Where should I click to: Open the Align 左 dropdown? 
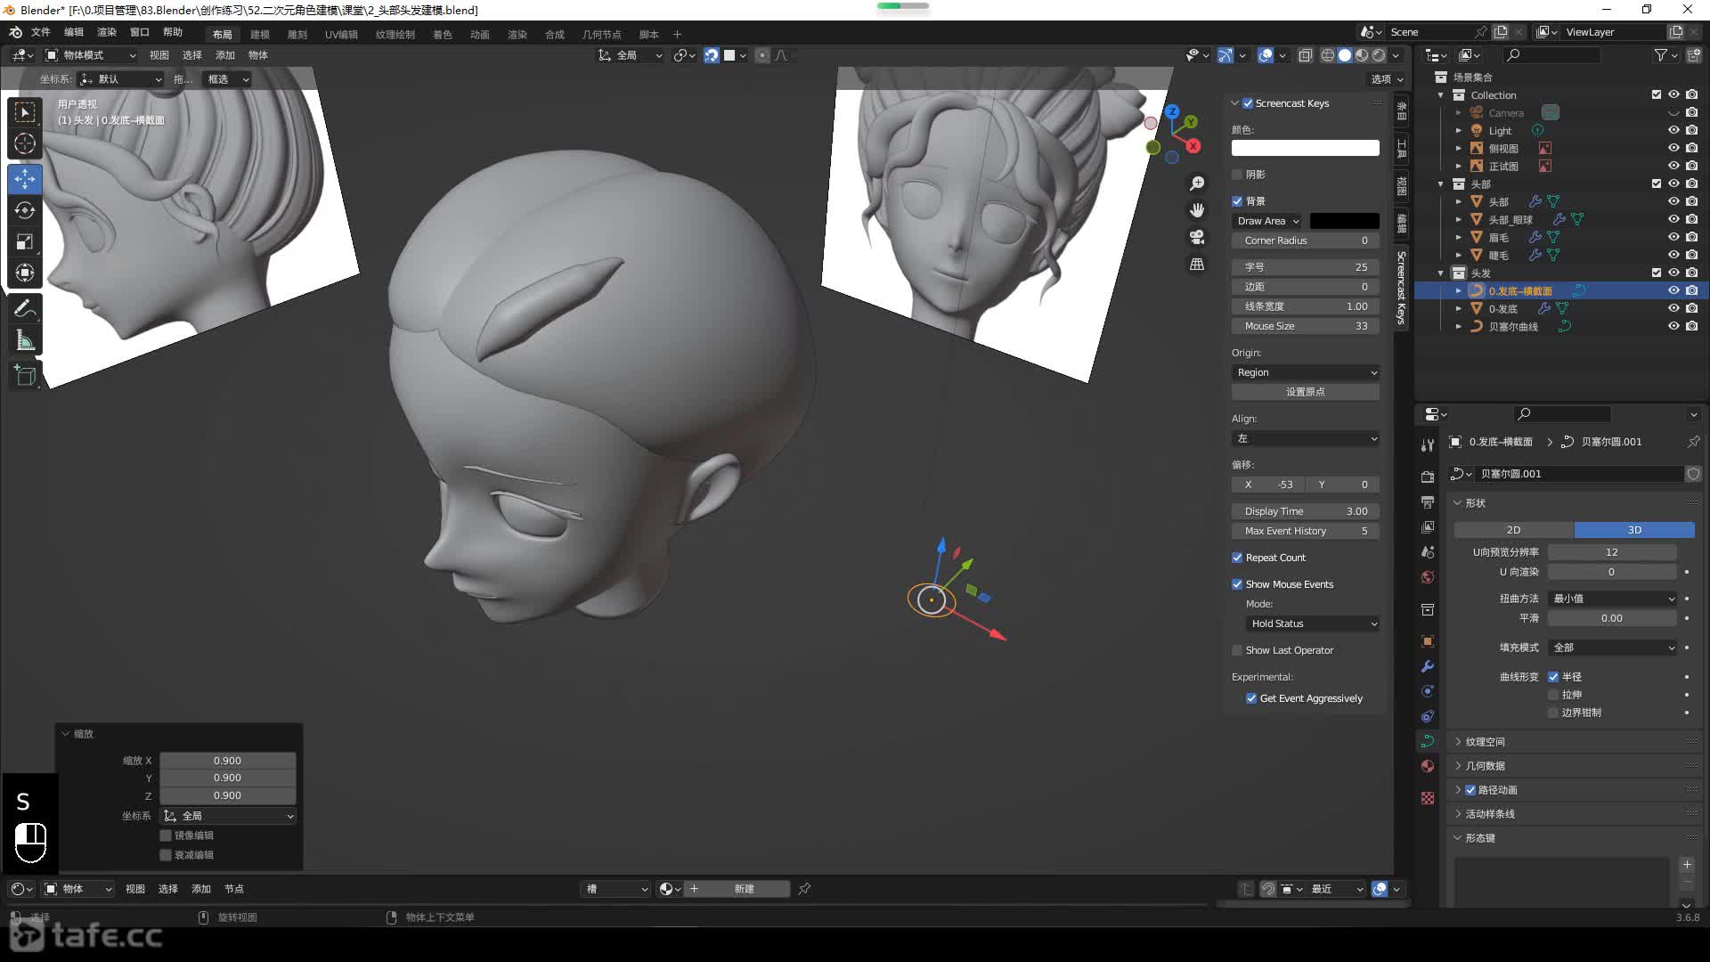[1306, 438]
